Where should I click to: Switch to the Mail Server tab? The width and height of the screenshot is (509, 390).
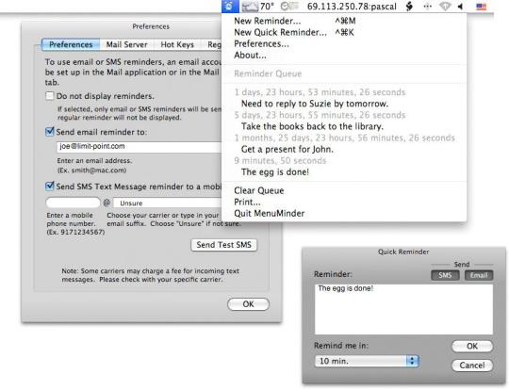coord(126,44)
